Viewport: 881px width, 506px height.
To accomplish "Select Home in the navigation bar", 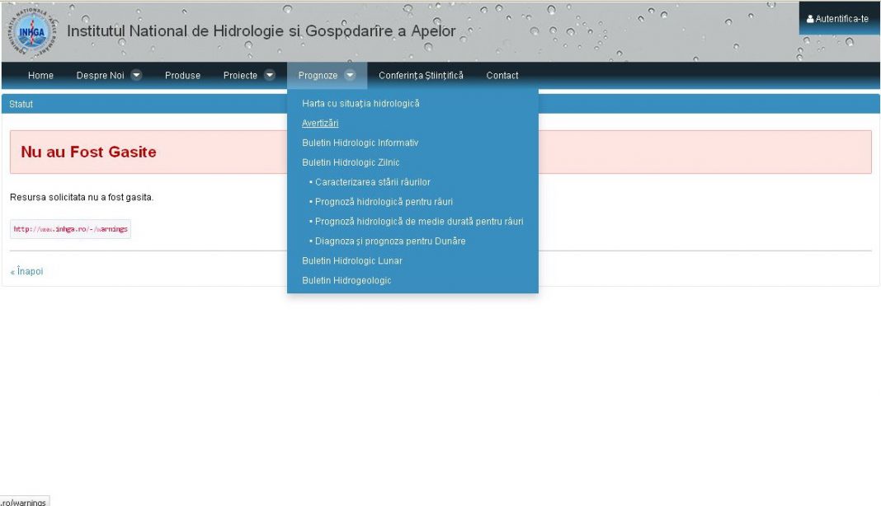I will pos(40,75).
